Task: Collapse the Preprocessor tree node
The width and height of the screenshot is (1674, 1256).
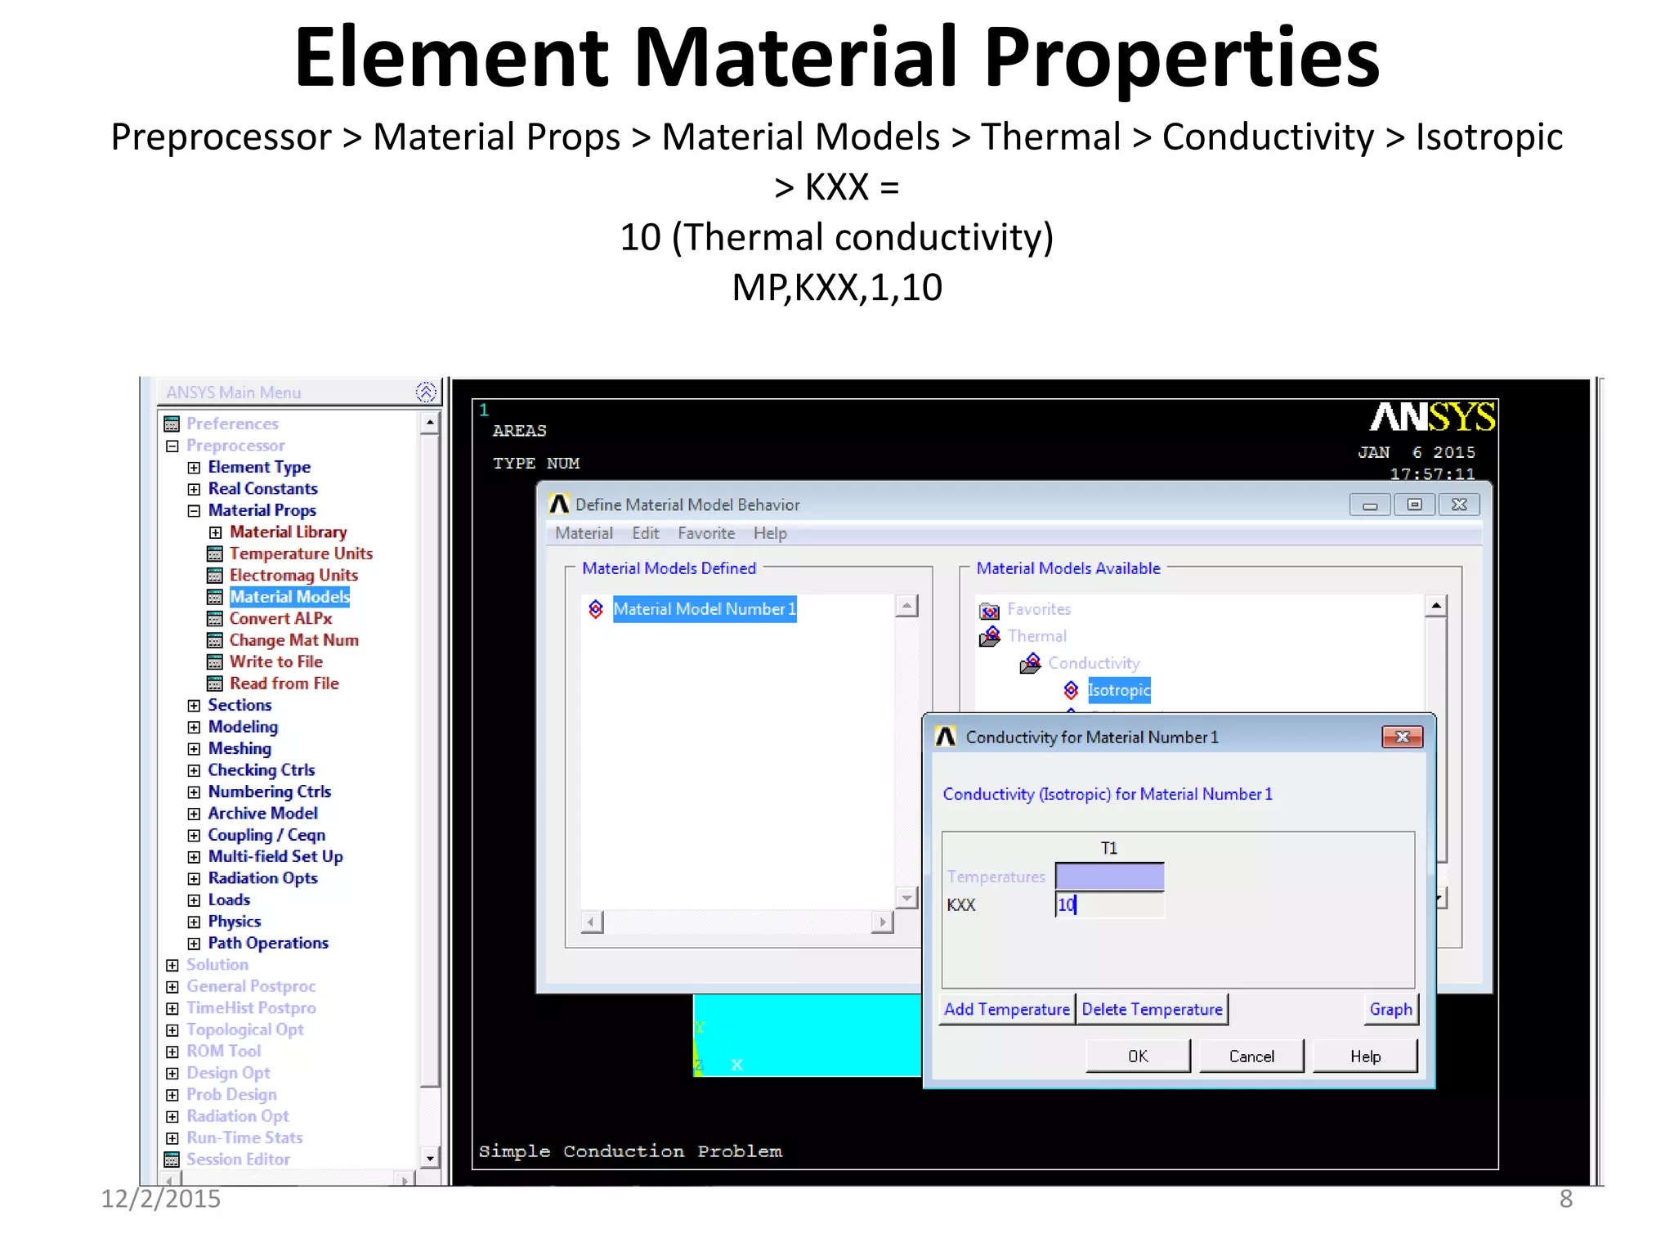Action: [172, 446]
